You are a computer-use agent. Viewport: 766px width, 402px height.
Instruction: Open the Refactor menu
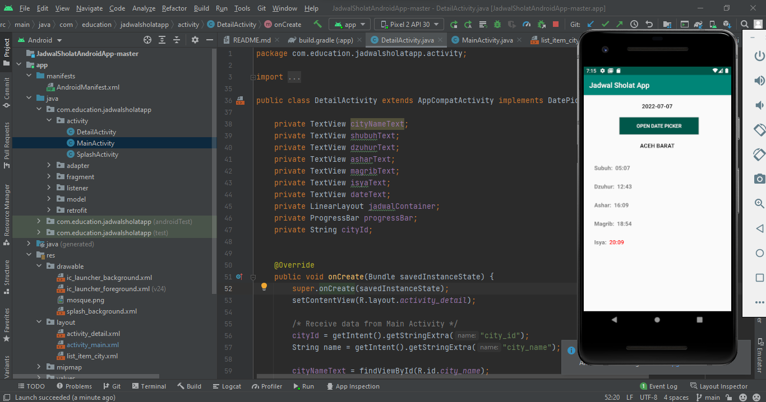coord(174,8)
